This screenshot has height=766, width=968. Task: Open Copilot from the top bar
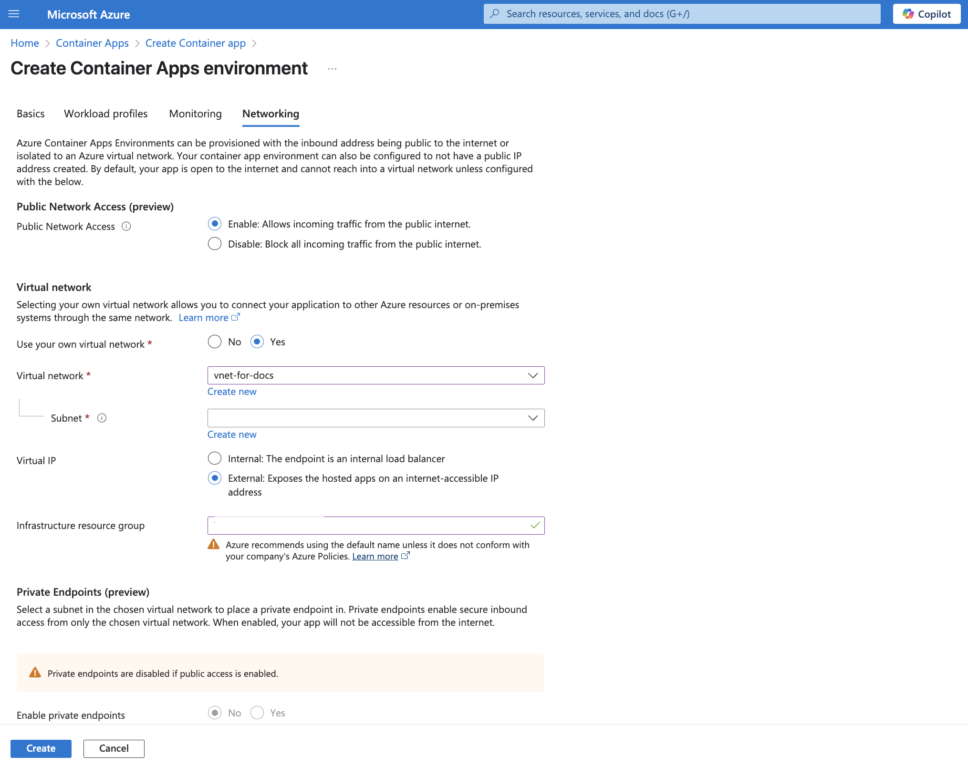point(926,14)
